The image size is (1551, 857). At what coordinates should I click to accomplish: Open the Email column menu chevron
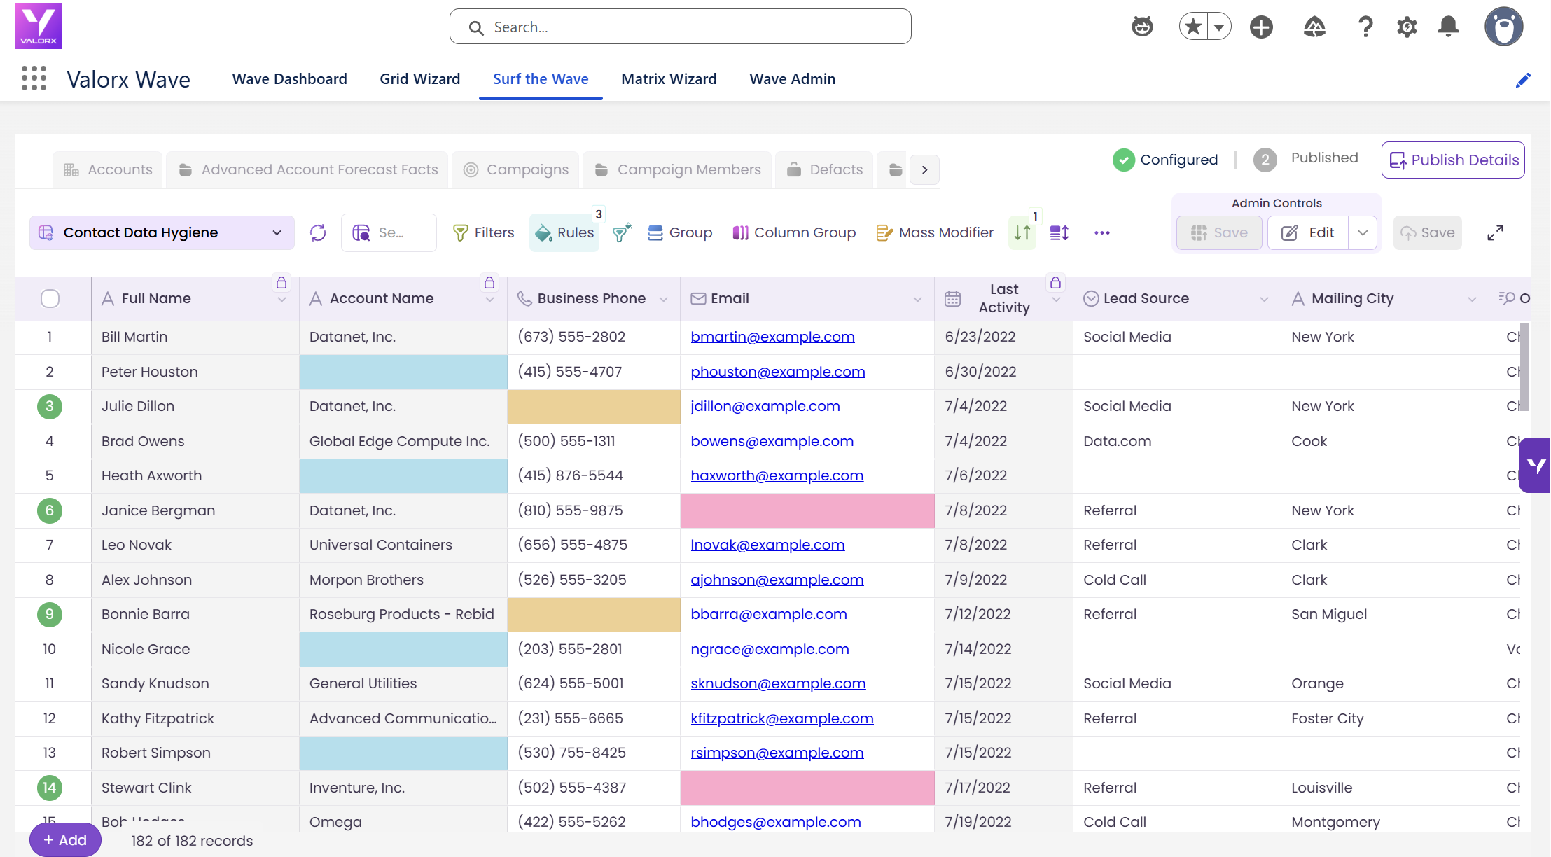click(917, 299)
